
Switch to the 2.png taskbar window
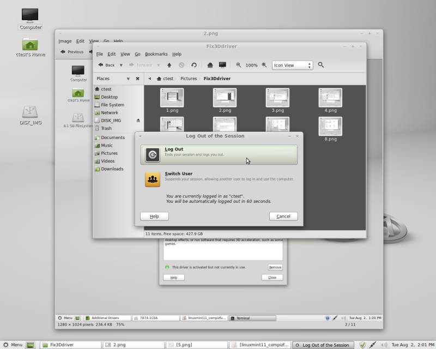134,345
